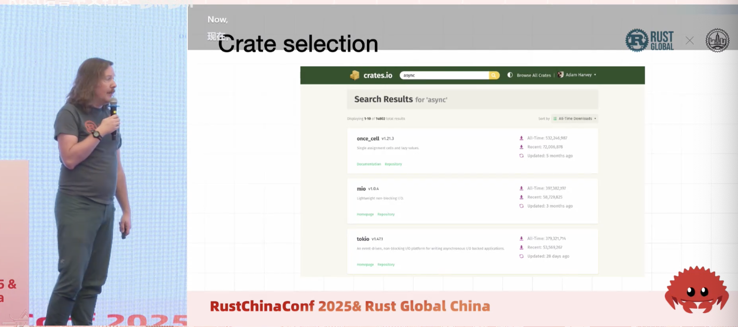Click the Updated refresh icon for once_cell
This screenshot has height=327, width=738.
coord(521,156)
